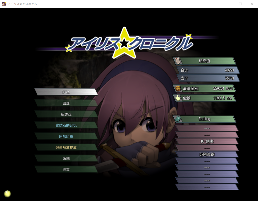Click the Ending book icon
Image resolution: width=258 pixels, height=201 pixels.
pos(178,119)
